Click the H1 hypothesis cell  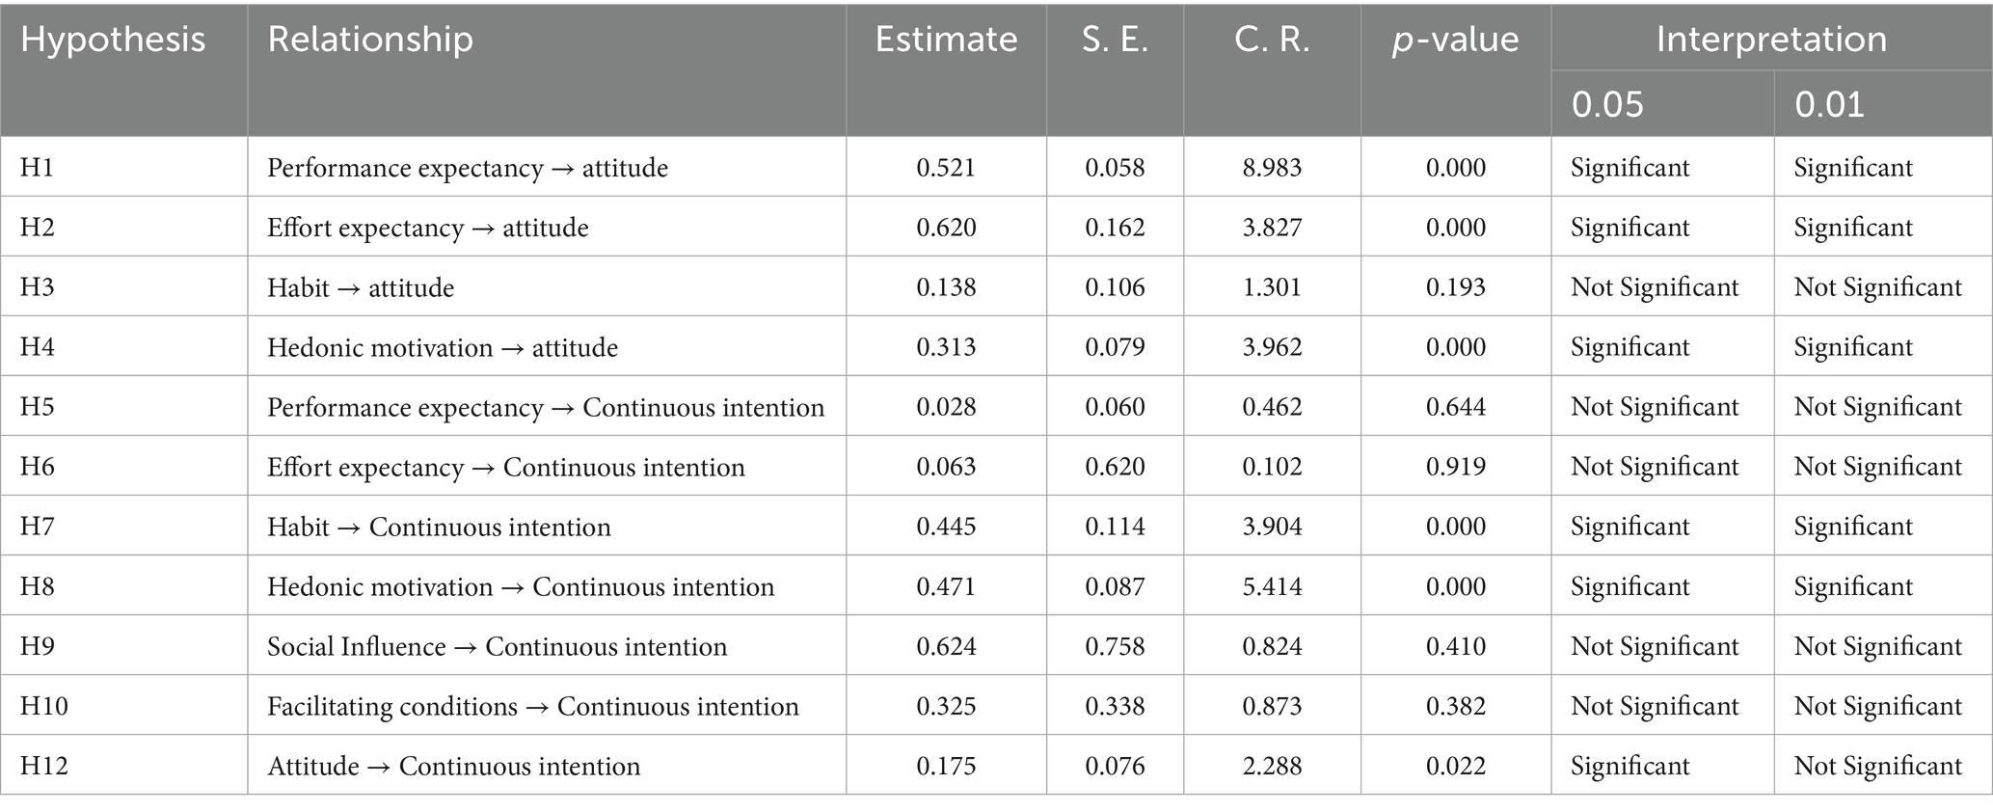[x=38, y=168]
